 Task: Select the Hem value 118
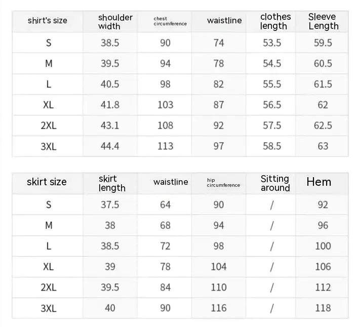click(323, 308)
